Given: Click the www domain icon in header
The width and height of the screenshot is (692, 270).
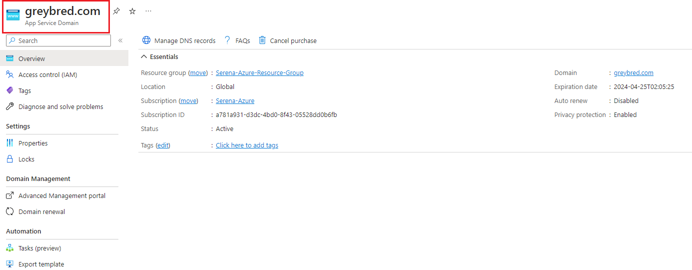Looking at the screenshot, I should 13,15.
